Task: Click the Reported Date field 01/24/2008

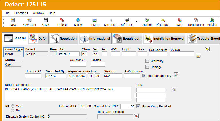Action: pos(77,76)
